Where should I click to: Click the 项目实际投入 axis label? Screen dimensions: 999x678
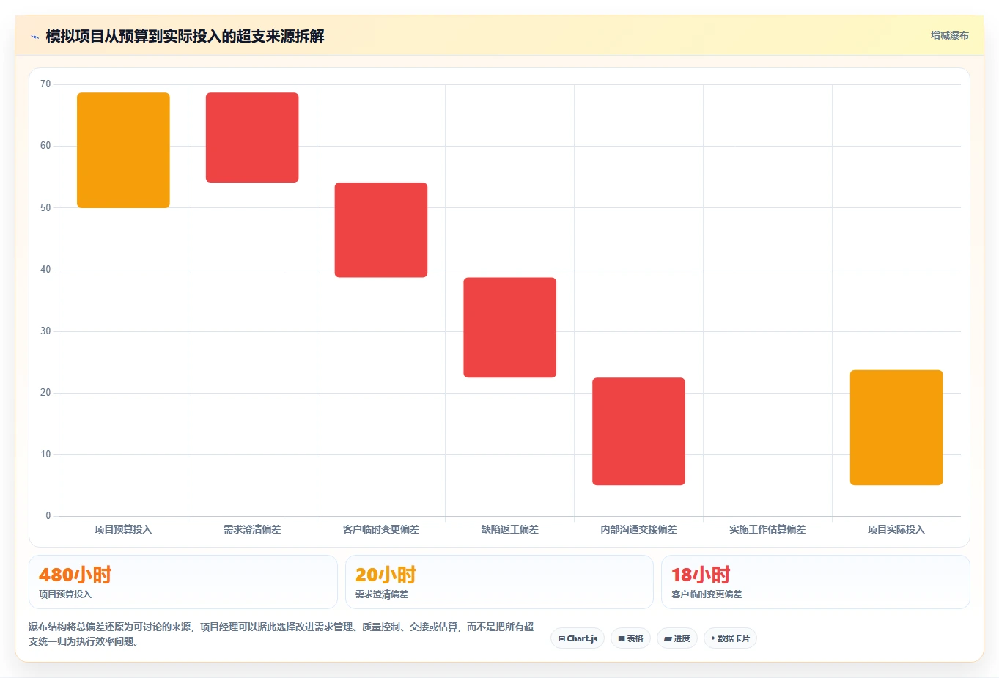tap(896, 529)
